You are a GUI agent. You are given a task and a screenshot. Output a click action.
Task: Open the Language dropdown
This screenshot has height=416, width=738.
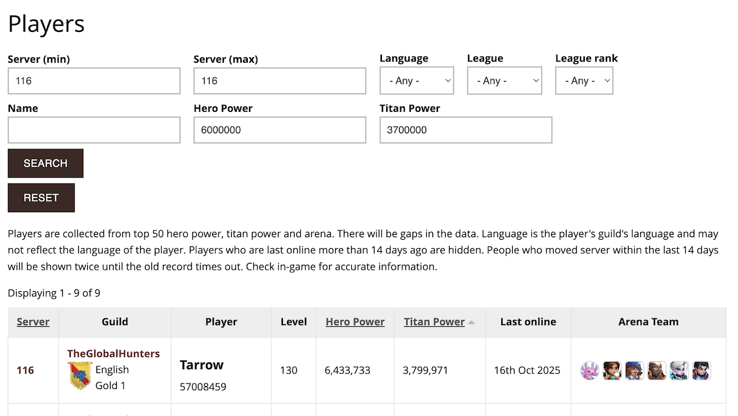click(x=416, y=81)
